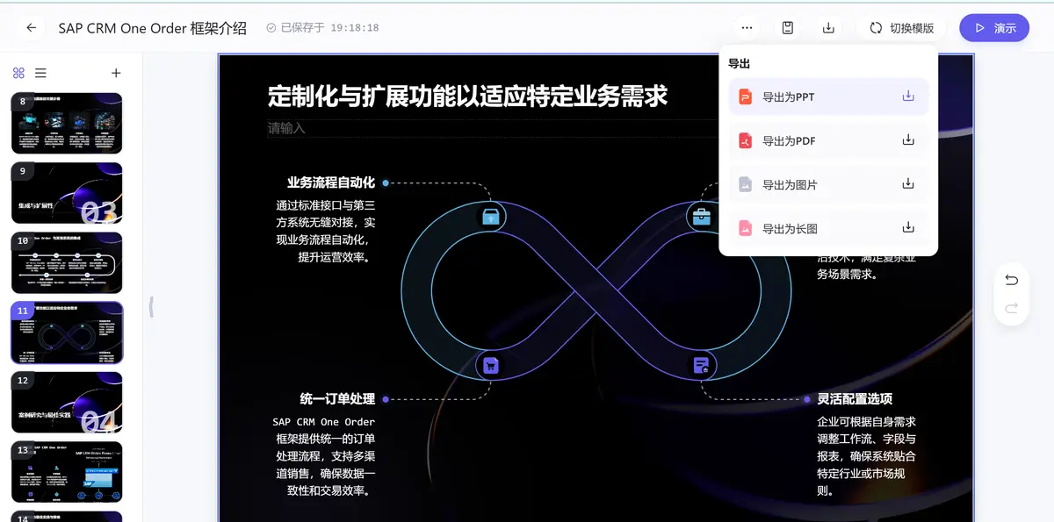Select slide 13 thumbnail

(67, 472)
